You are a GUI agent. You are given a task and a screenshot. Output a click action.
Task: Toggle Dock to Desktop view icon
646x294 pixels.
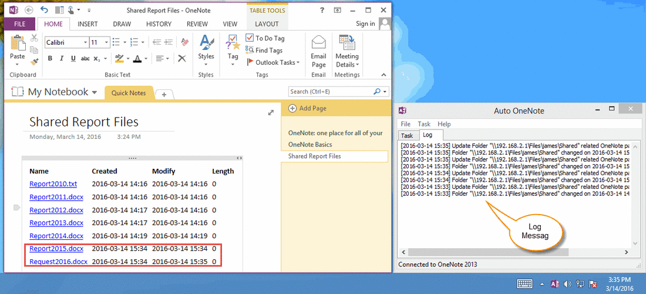tap(59, 11)
